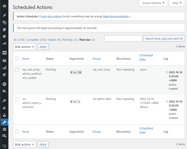187x149 pixels.
Task: Sort by Hook column header
Action: click(x=25, y=59)
